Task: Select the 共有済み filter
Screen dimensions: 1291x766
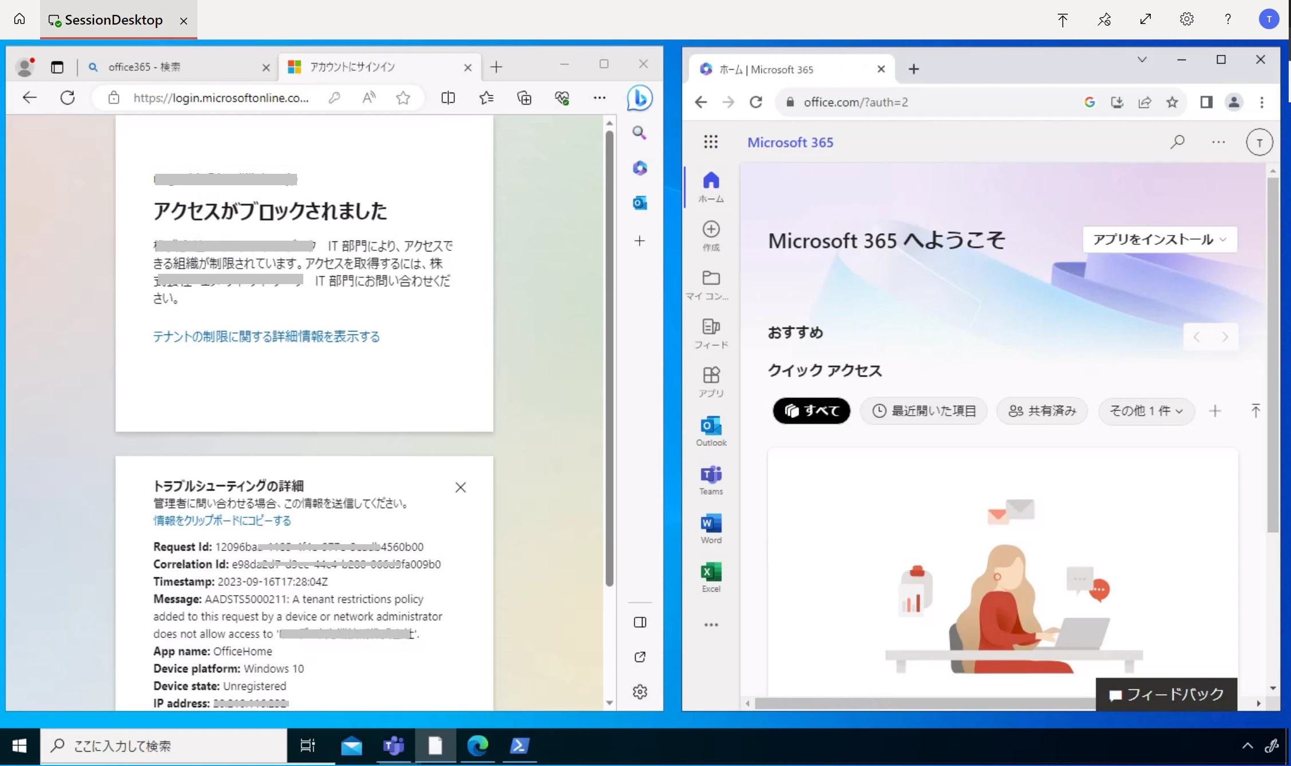Action: (1042, 411)
